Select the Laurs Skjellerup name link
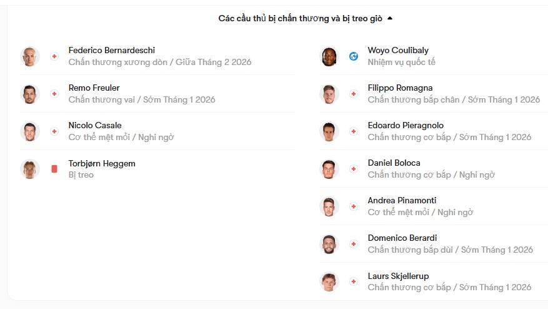 point(398,276)
